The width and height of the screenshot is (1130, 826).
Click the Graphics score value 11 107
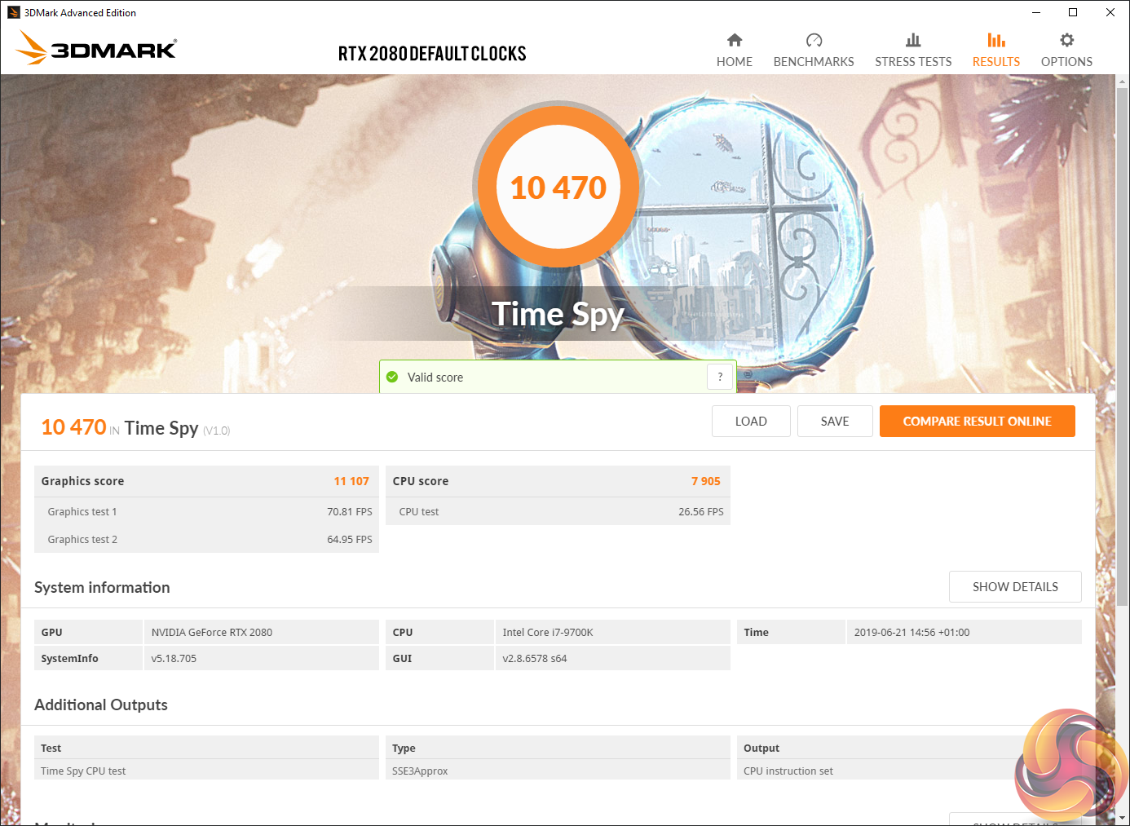click(351, 481)
